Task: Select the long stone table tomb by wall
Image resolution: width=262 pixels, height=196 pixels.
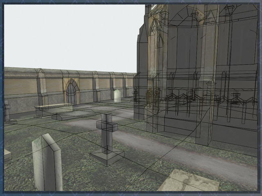Action: [x=54, y=110]
